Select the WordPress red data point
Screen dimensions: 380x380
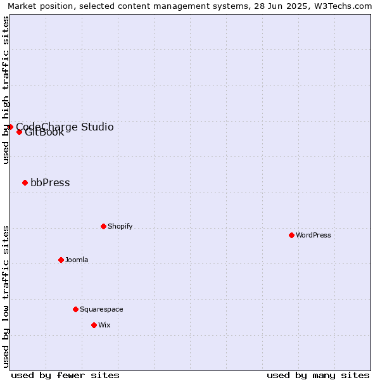(x=291, y=235)
